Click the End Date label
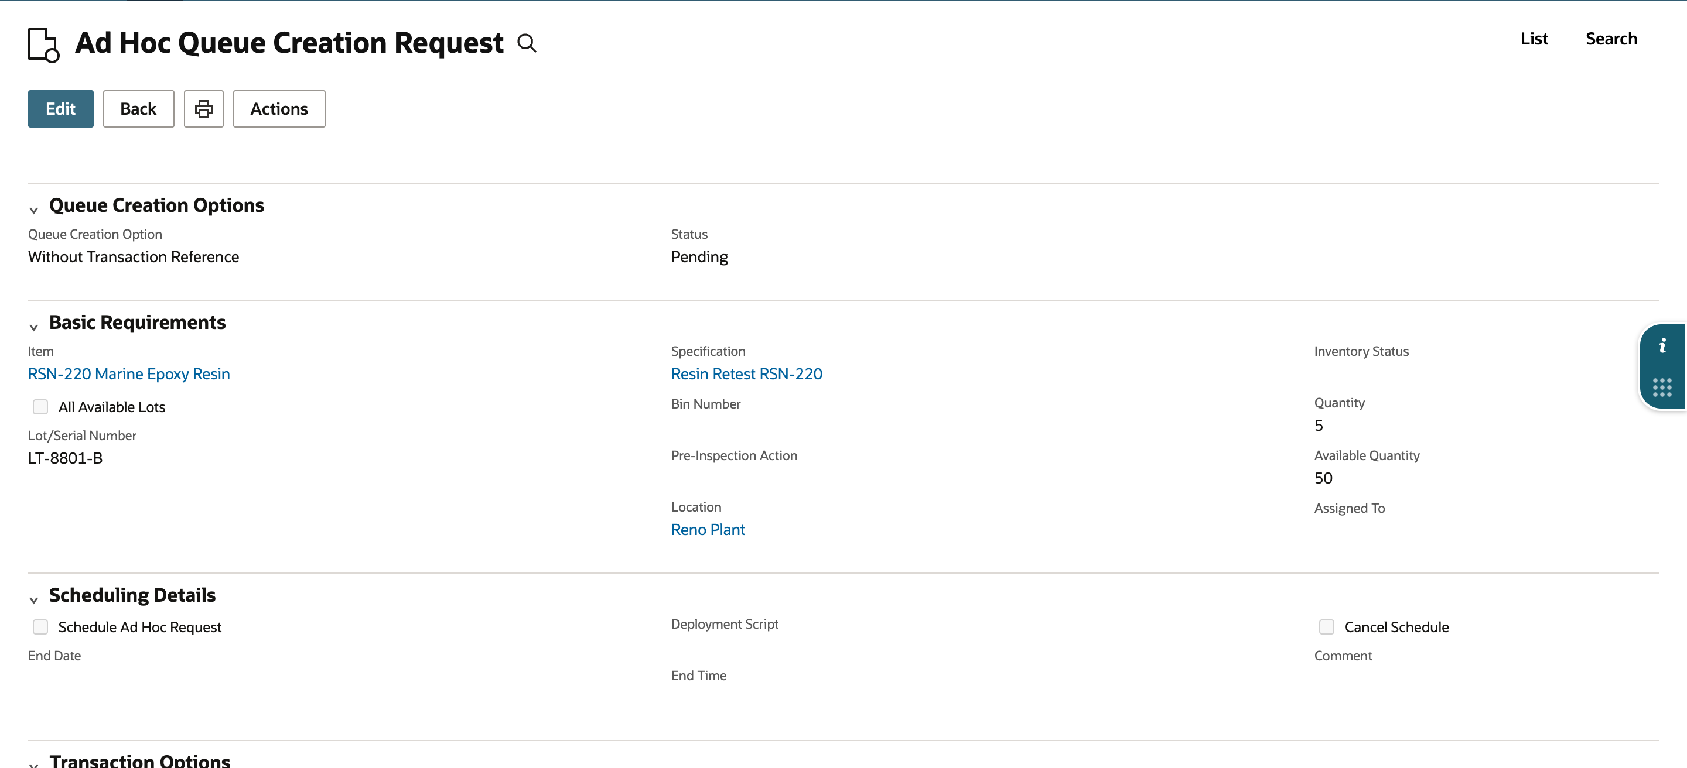Screen dimensions: 1687x768 tap(54, 656)
